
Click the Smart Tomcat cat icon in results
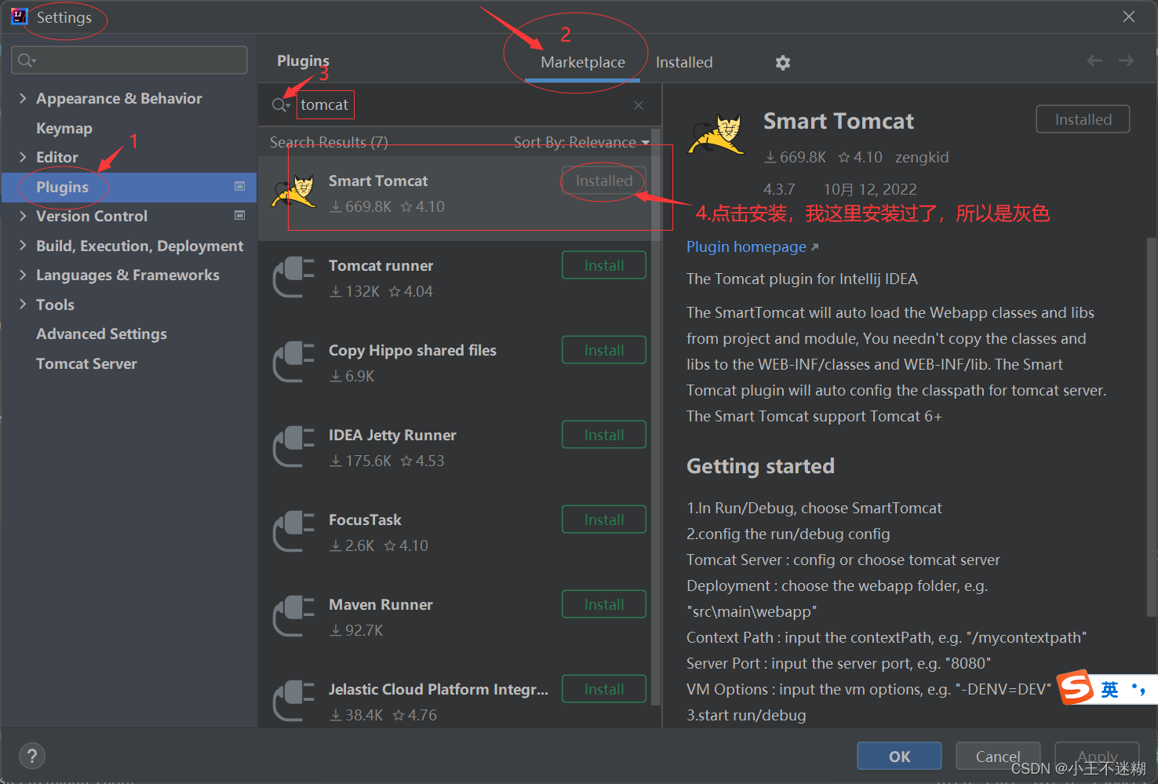[293, 193]
